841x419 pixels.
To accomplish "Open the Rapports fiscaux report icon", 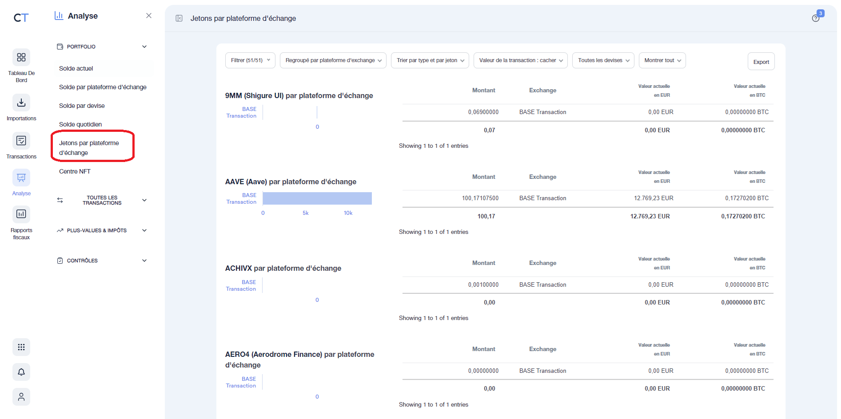I will pos(21,214).
